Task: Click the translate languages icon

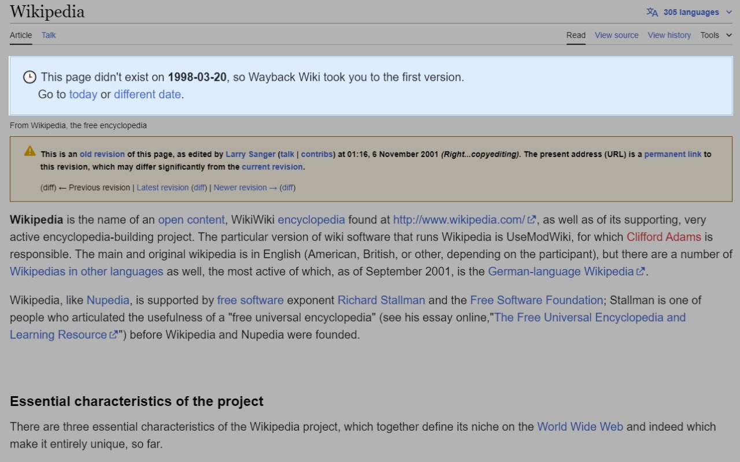Action: pyautogui.click(x=652, y=12)
